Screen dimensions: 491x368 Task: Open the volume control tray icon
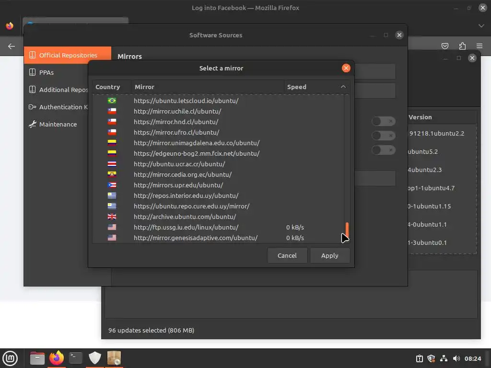(456, 358)
